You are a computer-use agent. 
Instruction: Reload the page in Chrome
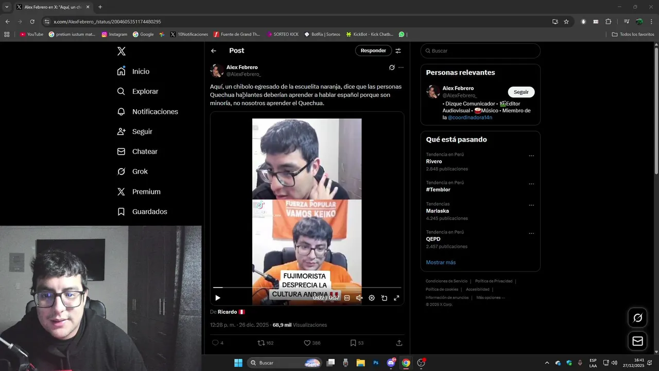pyautogui.click(x=32, y=22)
